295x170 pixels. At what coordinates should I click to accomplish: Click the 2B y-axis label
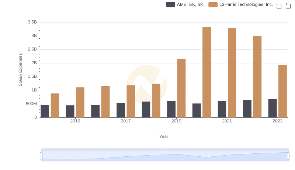[34, 63]
